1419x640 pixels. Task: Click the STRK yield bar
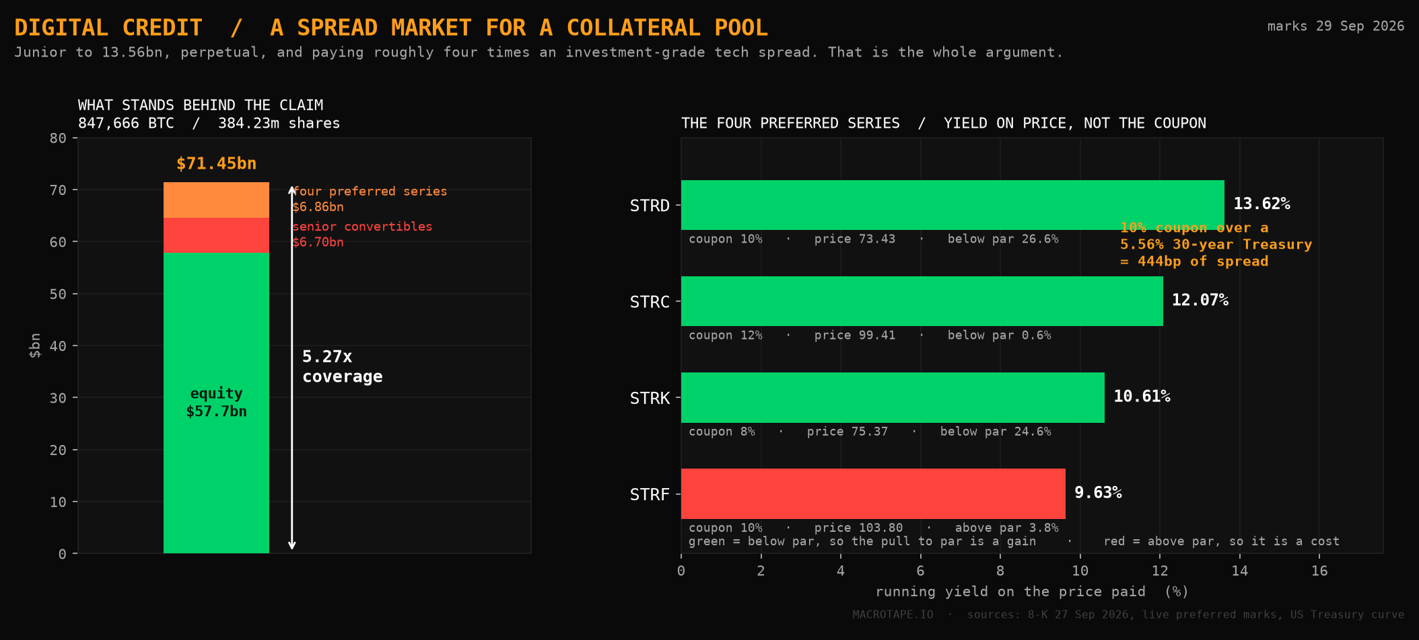tap(893, 397)
